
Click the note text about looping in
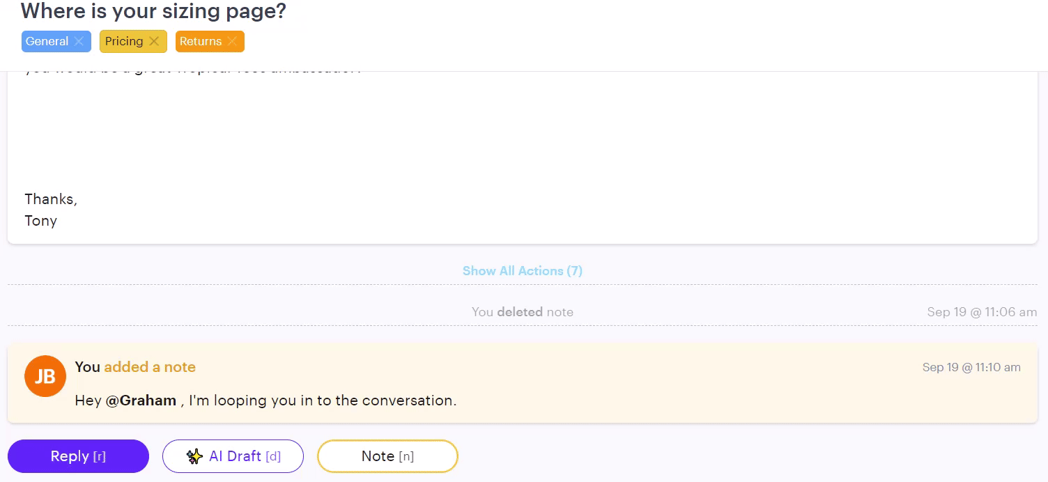[x=321, y=401]
